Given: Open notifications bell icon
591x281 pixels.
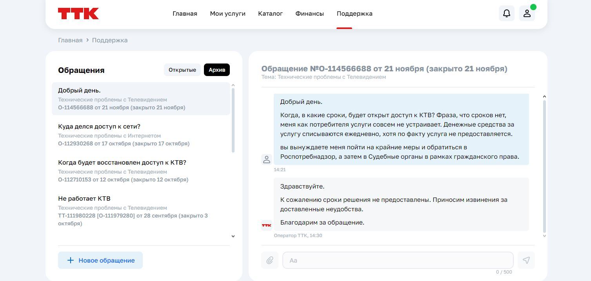Looking at the screenshot, I should point(507,13).
